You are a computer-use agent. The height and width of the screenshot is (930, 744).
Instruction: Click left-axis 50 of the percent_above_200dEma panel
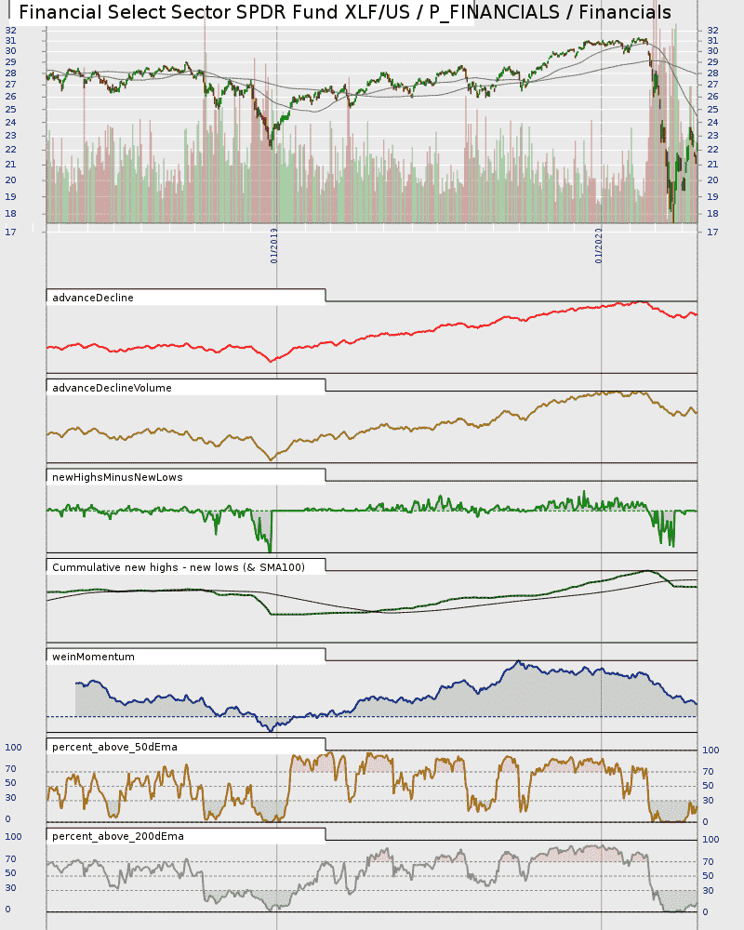click(10, 873)
